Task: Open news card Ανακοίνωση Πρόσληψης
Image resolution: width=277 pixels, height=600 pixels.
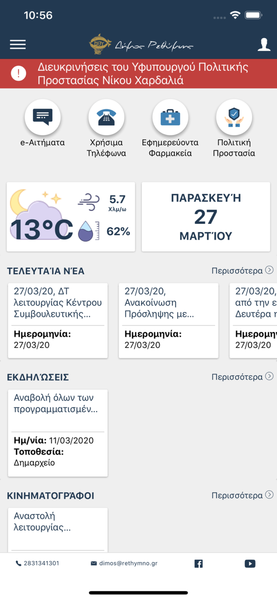Action: tap(169, 320)
